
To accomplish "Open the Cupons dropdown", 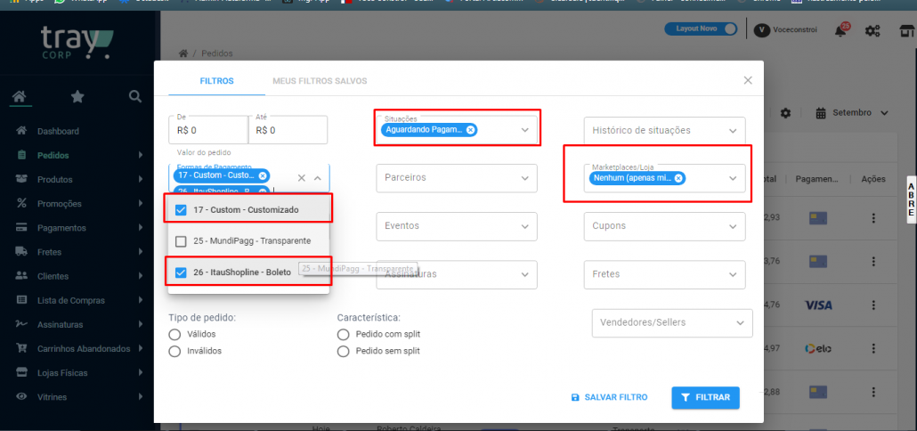I will tap(664, 226).
